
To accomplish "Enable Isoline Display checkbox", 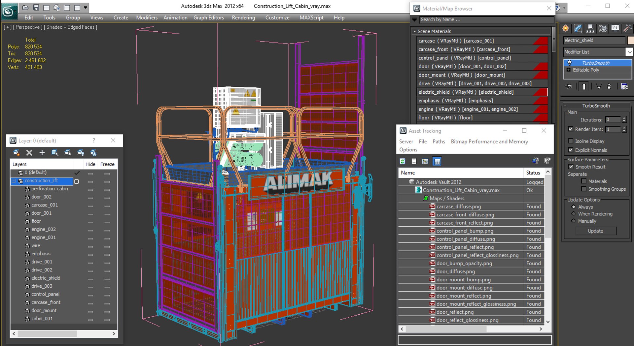I will coord(571,141).
